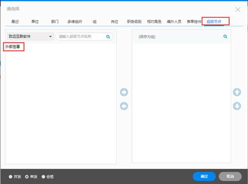Click search icon in right selected panel
Screen dimensions: 248x184
[x=225, y=37]
